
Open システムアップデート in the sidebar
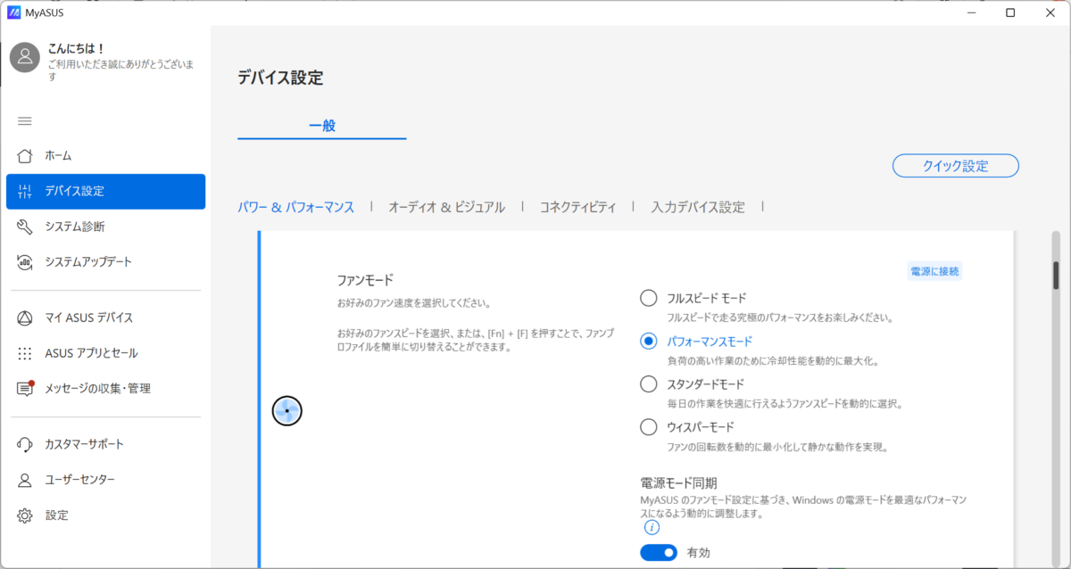(x=105, y=262)
